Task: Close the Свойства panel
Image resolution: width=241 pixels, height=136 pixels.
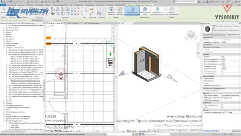Action: pos(240,23)
